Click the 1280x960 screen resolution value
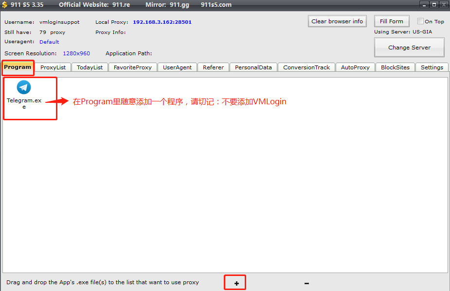Screen dimensions: 450x291 coord(76,53)
